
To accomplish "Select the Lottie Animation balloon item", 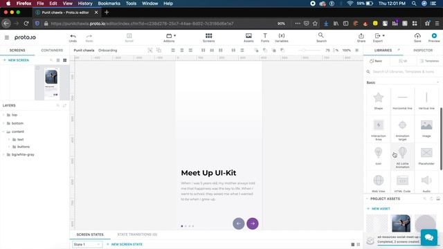I will 403,153.
